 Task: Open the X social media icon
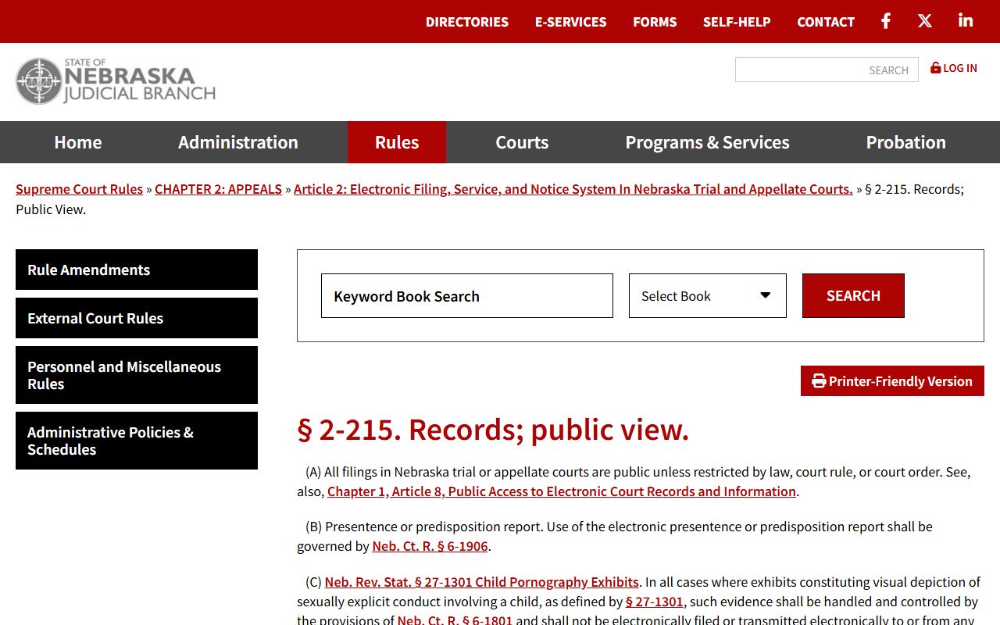tap(925, 21)
